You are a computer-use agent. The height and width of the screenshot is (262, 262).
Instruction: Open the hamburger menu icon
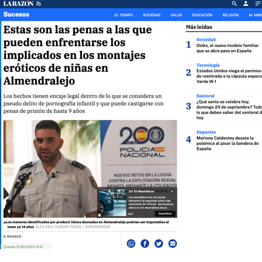[x=258, y=4]
